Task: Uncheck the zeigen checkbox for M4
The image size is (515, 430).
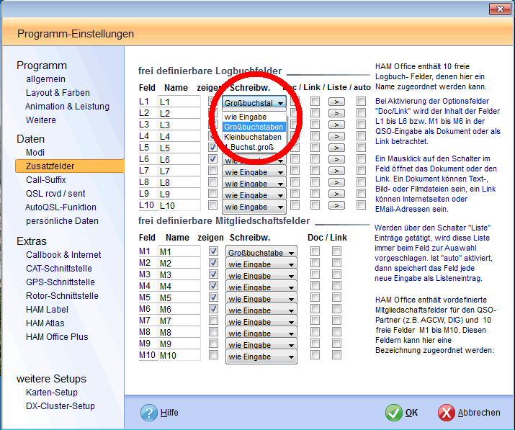Action: [213, 286]
